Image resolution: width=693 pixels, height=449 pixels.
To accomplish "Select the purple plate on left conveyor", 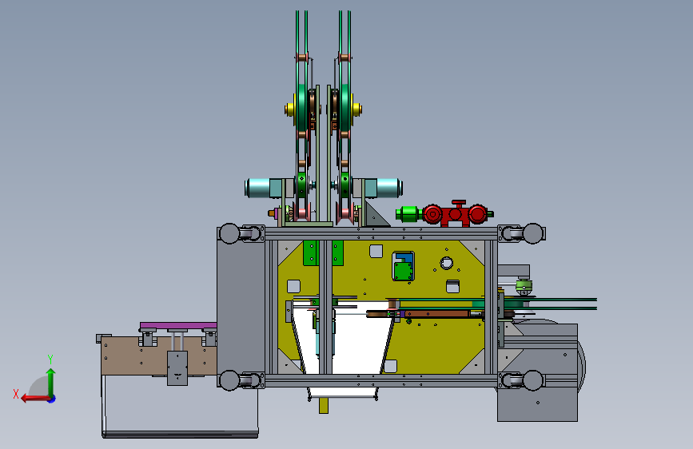I will pyautogui.click(x=178, y=325).
